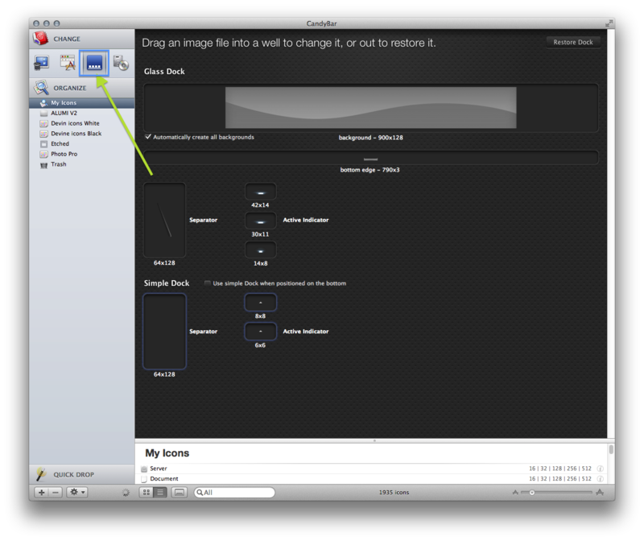Click the 42x14 active indicator well

(260, 192)
